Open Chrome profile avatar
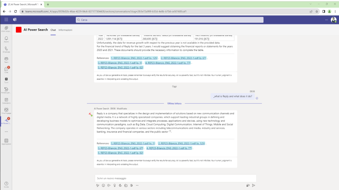The width and height of the screenshot is (339, 190). [329, 12]
